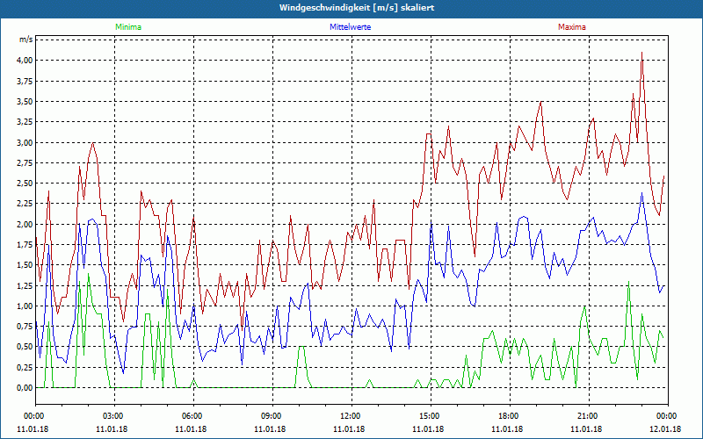Click the '03:00' time axis label

point(112,416)
